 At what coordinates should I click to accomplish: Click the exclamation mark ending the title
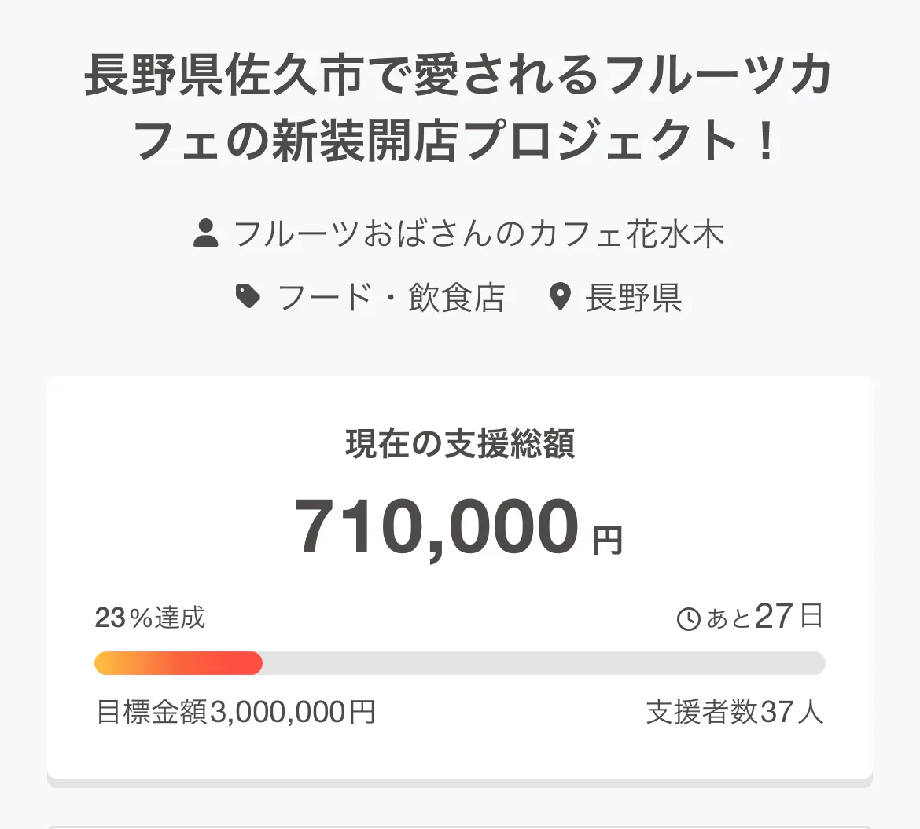click(x=766, y=141)
